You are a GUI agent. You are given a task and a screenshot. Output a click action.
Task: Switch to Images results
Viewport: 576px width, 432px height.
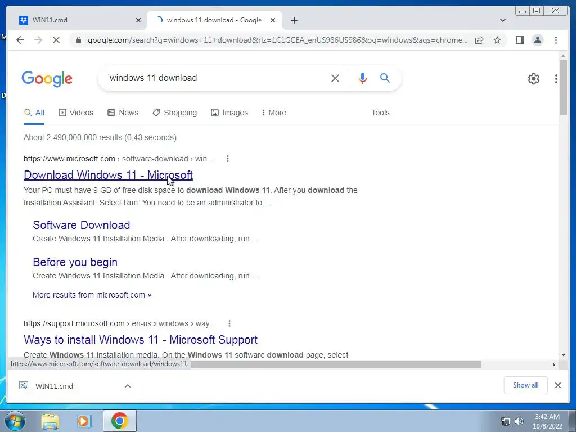point(229,112)
